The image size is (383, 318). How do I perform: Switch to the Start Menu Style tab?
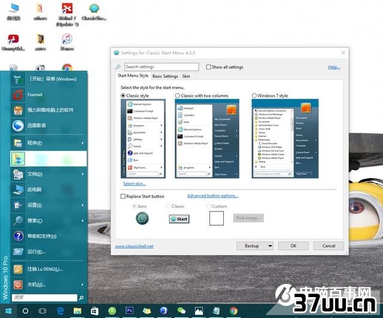[133, 76]
